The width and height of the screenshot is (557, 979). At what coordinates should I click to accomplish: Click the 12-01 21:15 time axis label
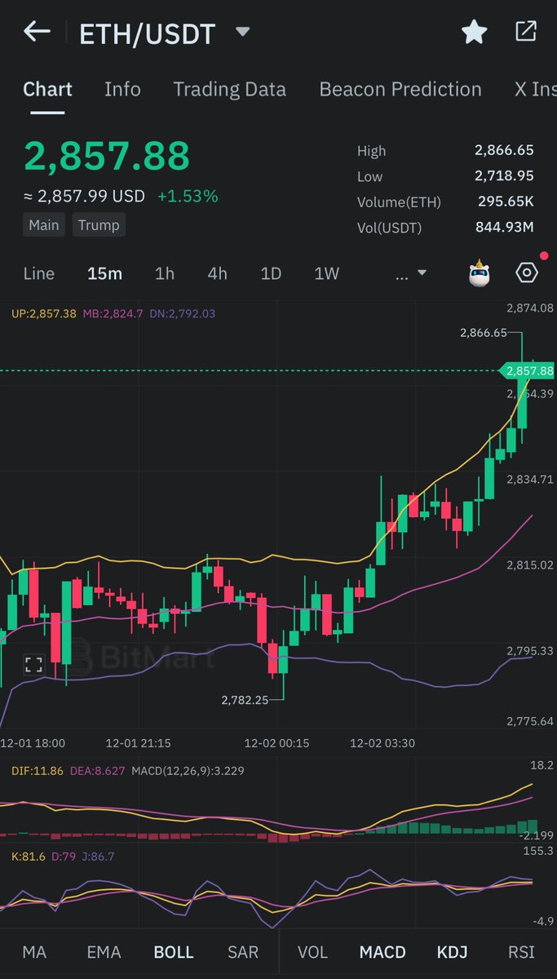tap(138, 743)
